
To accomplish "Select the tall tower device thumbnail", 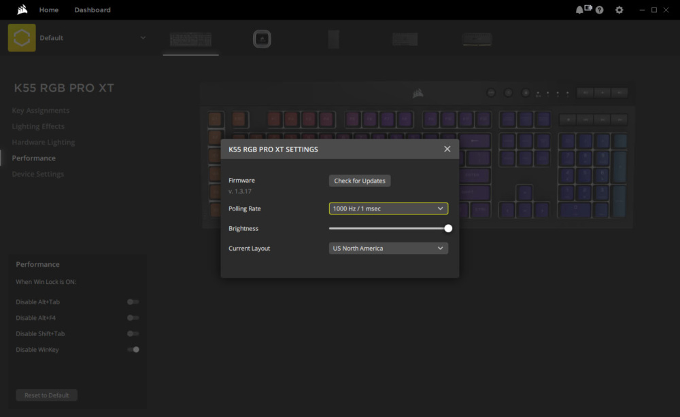I will point(333,39).
